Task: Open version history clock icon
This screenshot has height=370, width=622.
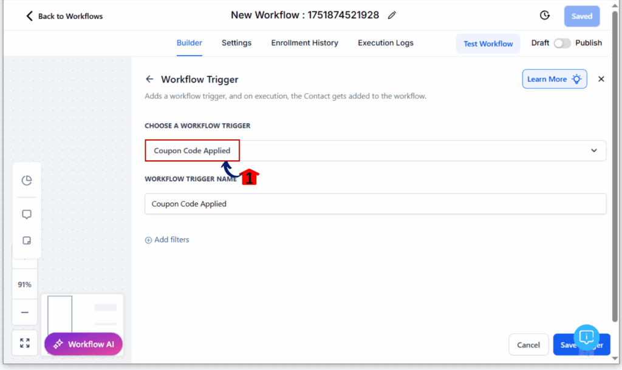Action: 545,15
